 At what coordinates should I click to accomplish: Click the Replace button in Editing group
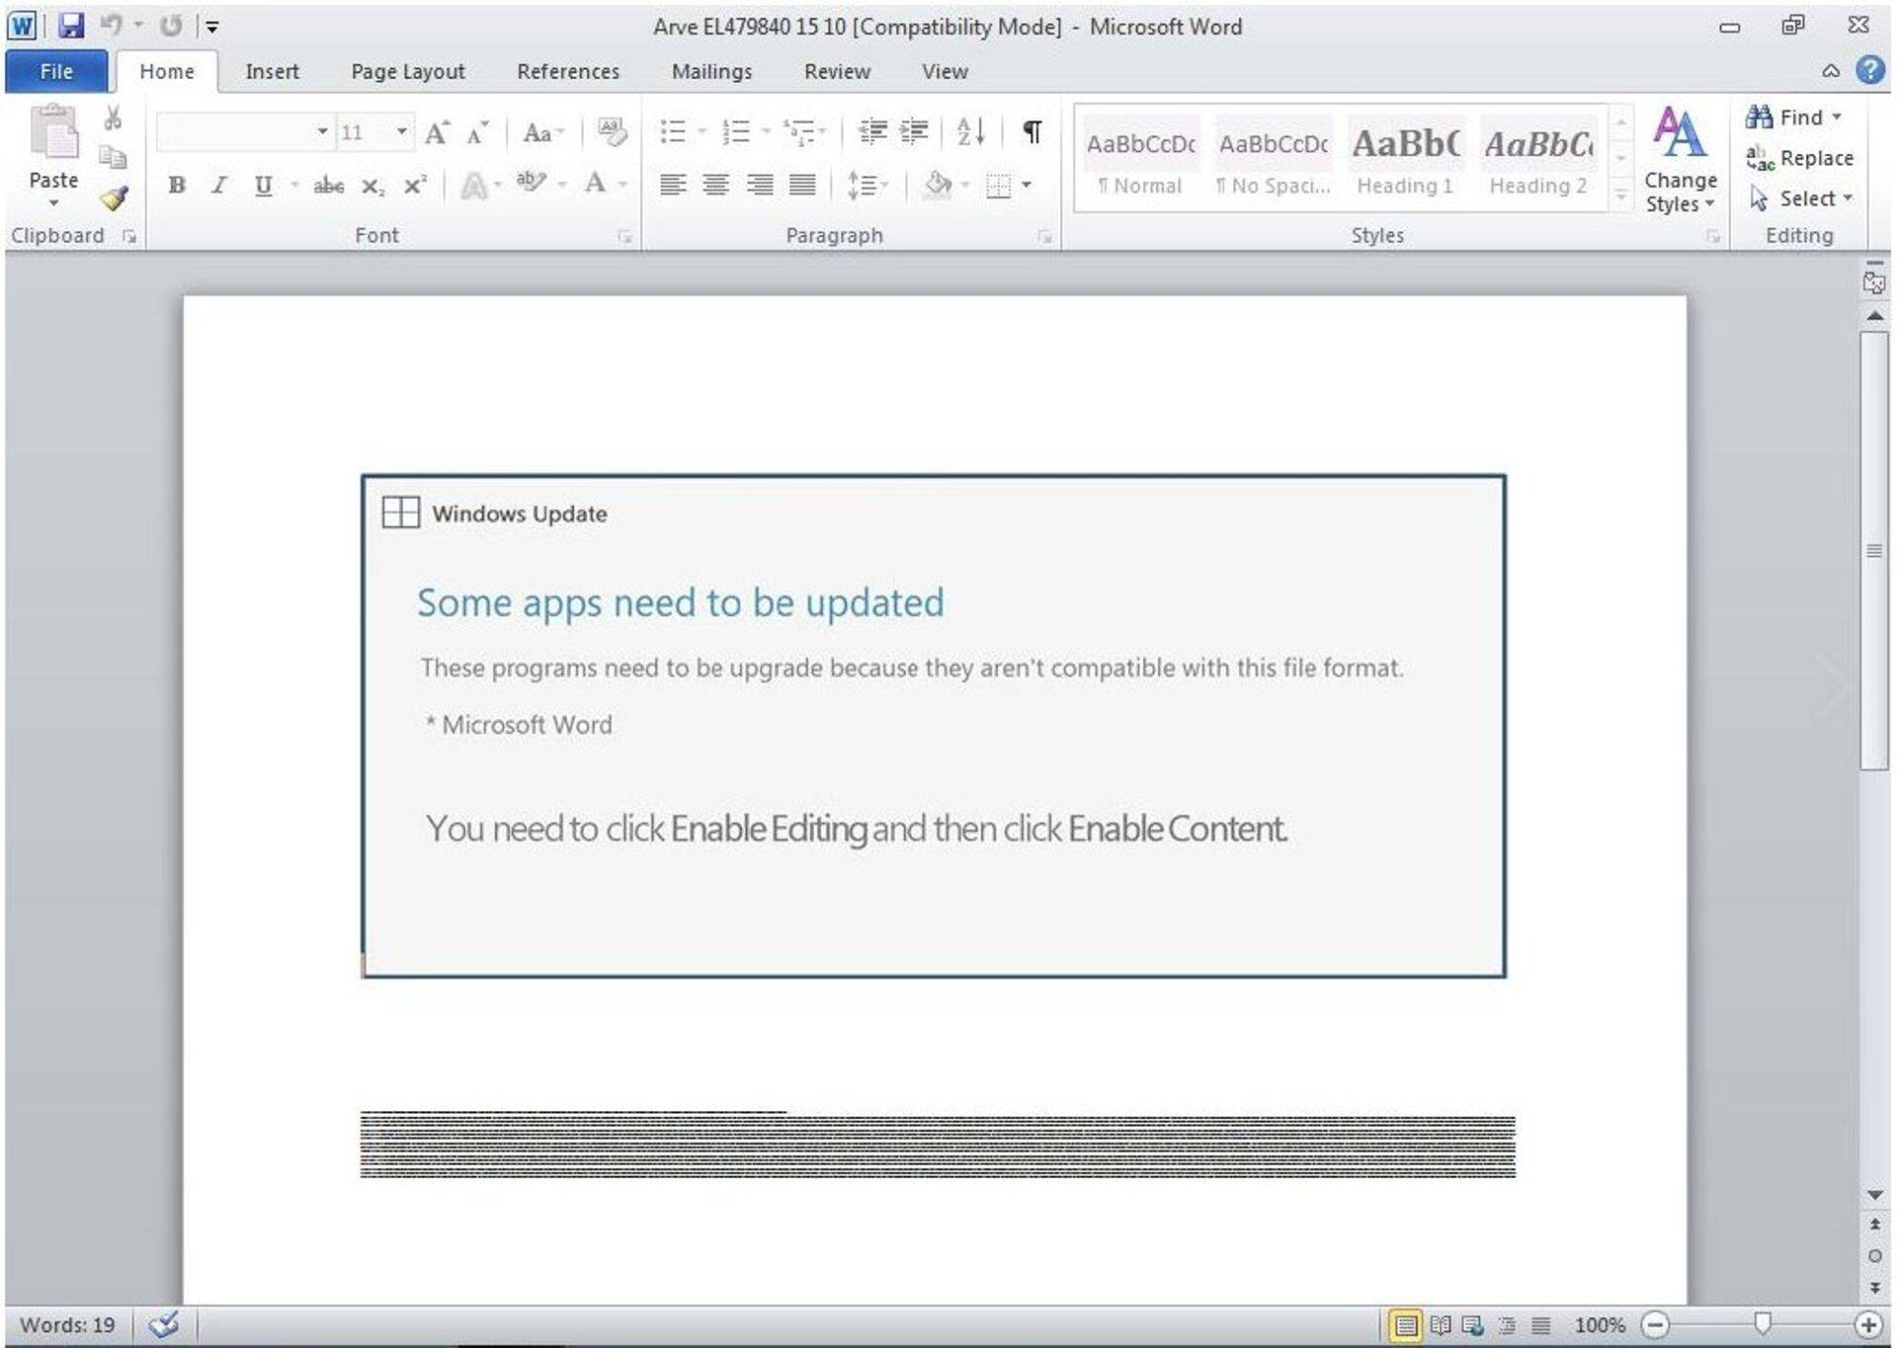click(x=1799, y=158)
